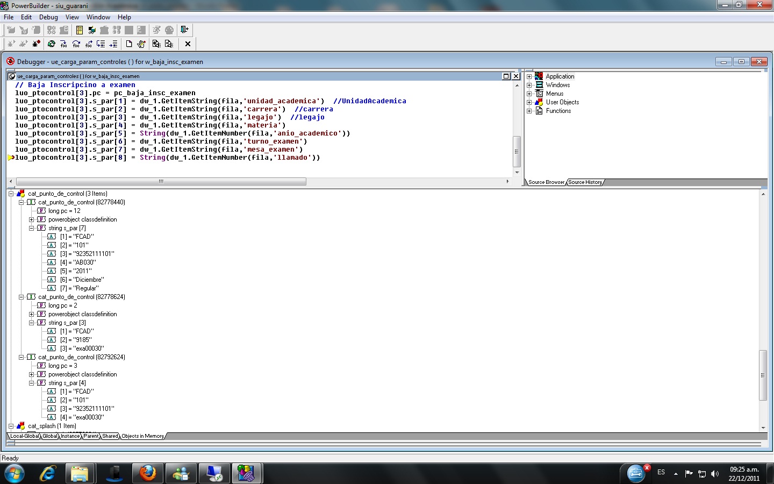The image size is (774, 484).
Task: Open the Edit menu
Action: tap(26, 17)
